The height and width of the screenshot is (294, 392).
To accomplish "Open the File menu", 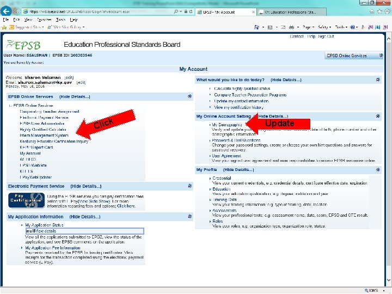I will pos(6,20).
